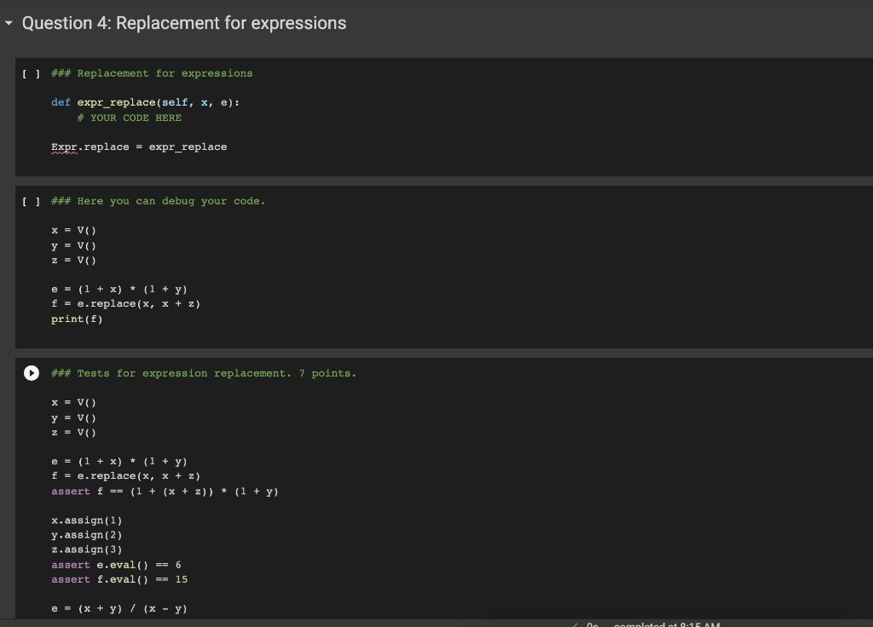Click the 'print(f)' line in the debug cell
The image size is (873, 627).
coord(78,319)
